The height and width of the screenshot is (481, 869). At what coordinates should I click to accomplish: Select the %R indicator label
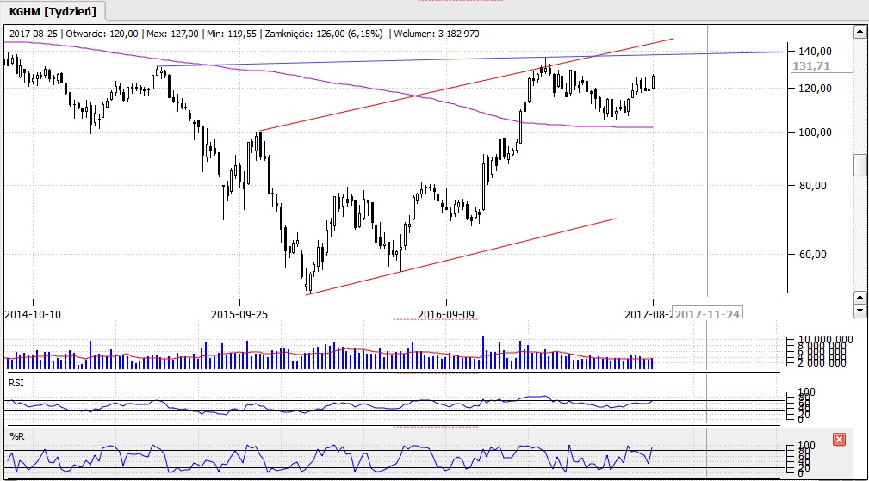coord(15,435)
